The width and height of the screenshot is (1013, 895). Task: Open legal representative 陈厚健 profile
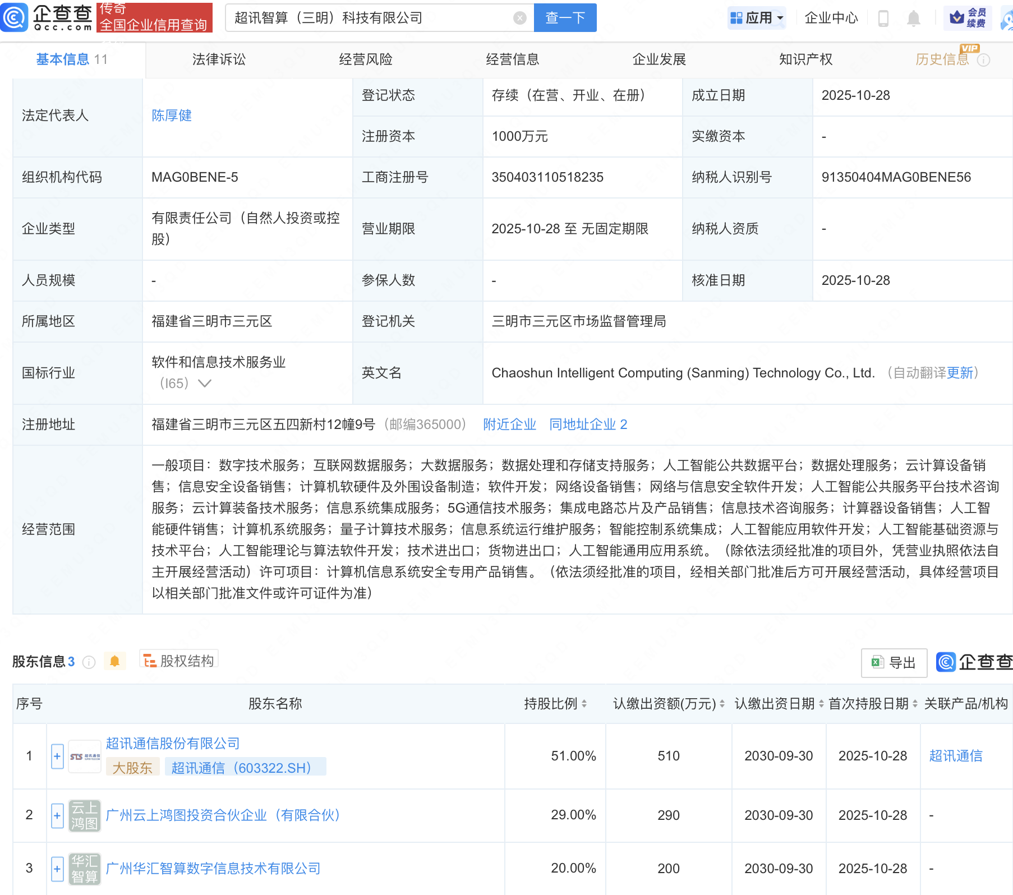click(172, 116)
